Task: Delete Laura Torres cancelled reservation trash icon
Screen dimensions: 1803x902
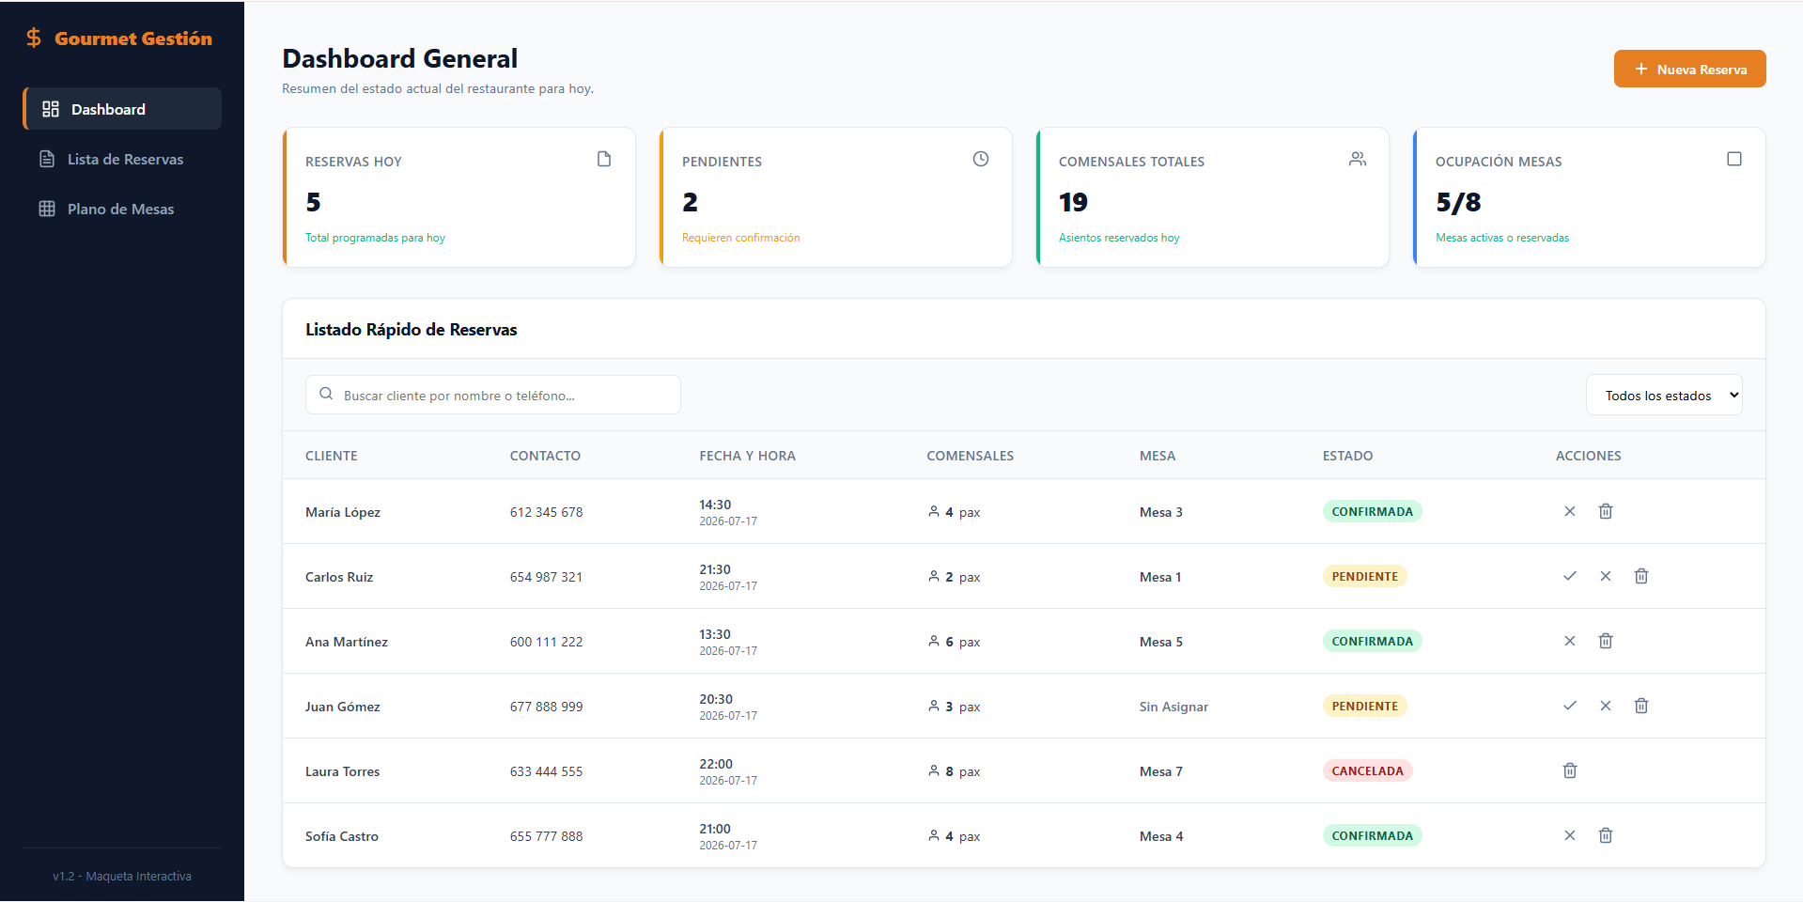Action: (x=1569, y=770)
